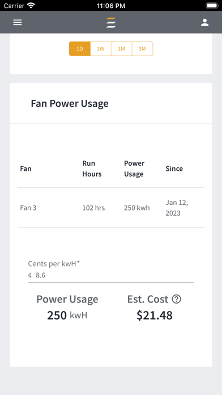Screen dimensions: 222x395
Task: Switch to the 1M time range
Action: (121, 49)
